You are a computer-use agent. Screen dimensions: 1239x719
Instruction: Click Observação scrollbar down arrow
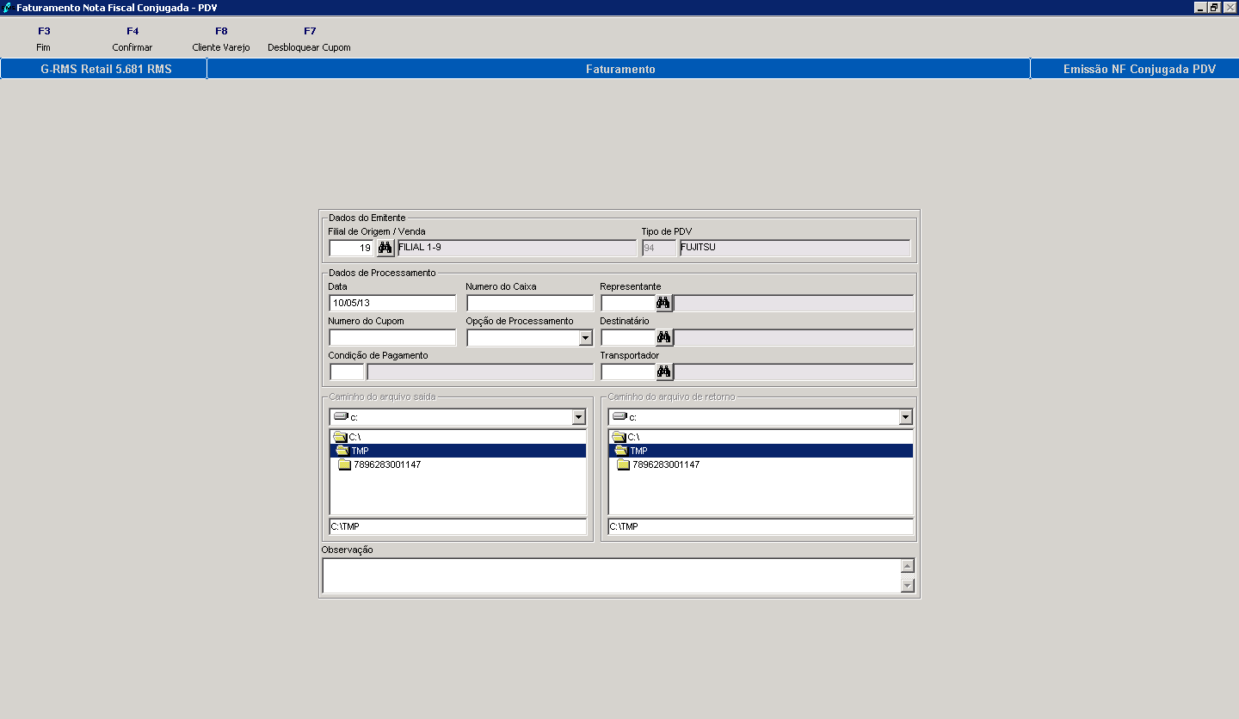click(x=907, y=586)
